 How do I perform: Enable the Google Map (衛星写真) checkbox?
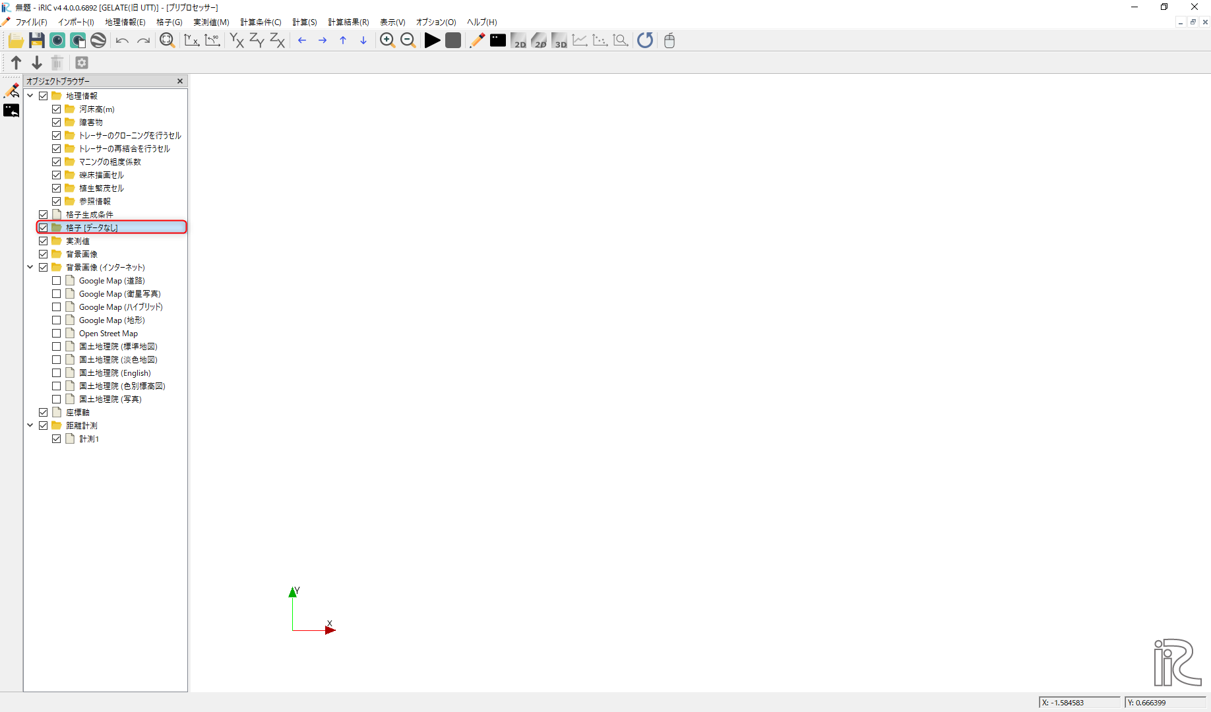57,294
